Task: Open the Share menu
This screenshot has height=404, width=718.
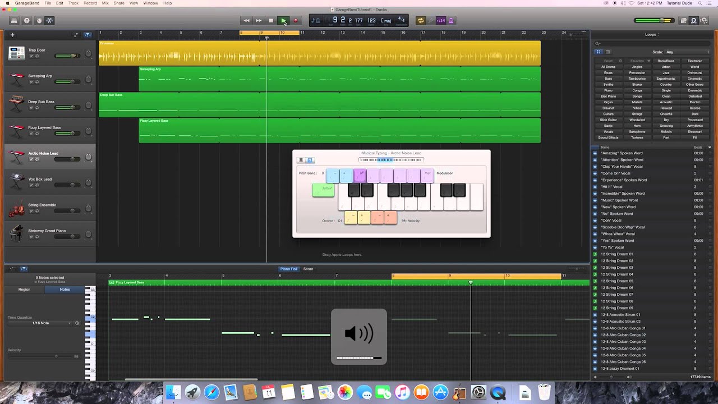Action: 119,3
